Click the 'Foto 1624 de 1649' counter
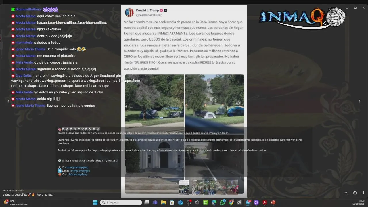Image resolution: width=368 pixels, height=207 pixels. point(13,191)
